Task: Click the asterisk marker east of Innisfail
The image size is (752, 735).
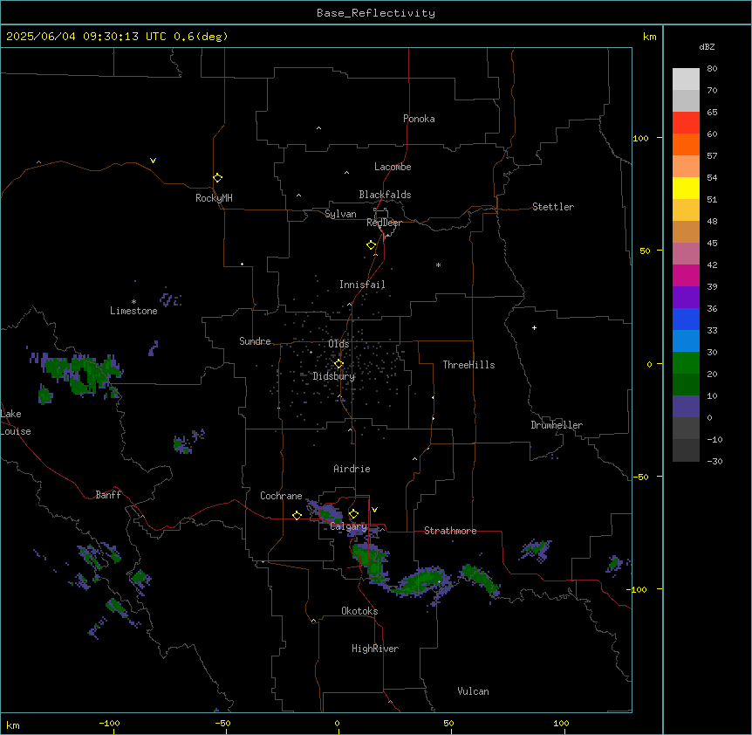Action: point(438,264)
